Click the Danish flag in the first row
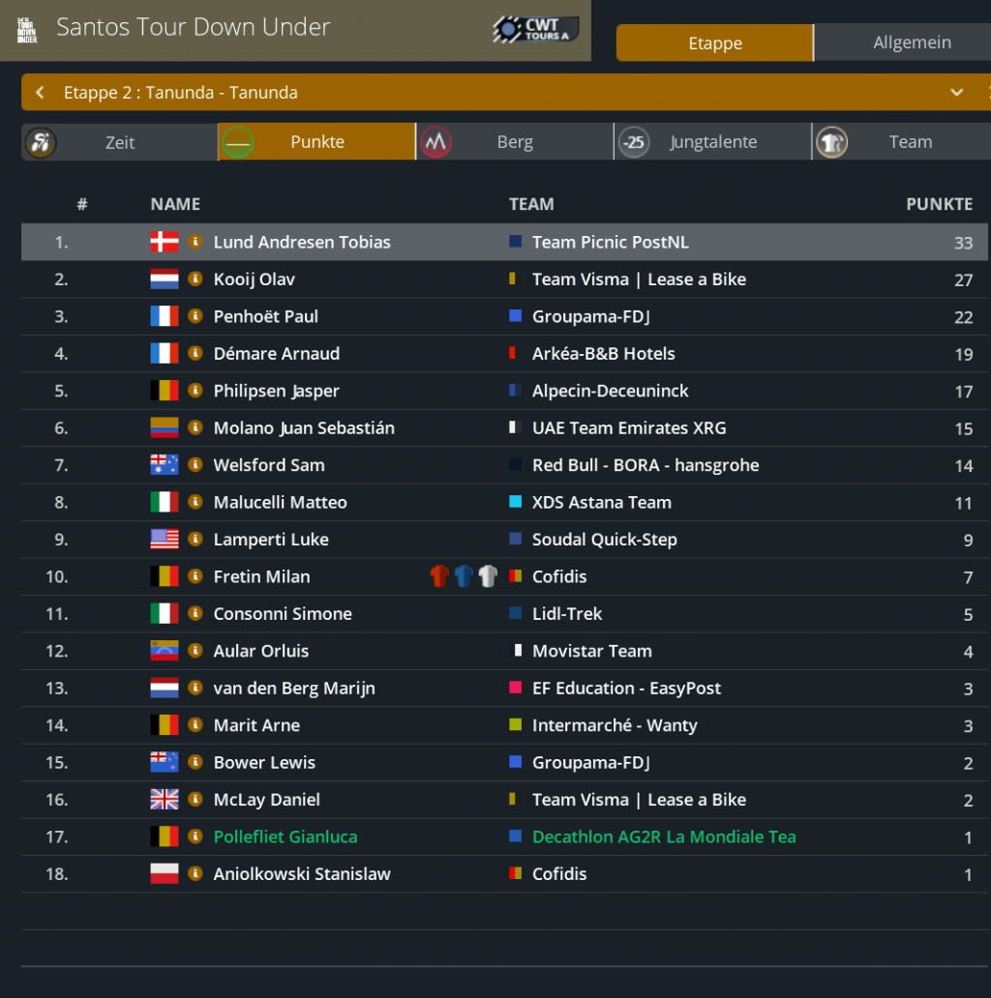991x998 pixels. pyautogui.click(x=165, y=242)
